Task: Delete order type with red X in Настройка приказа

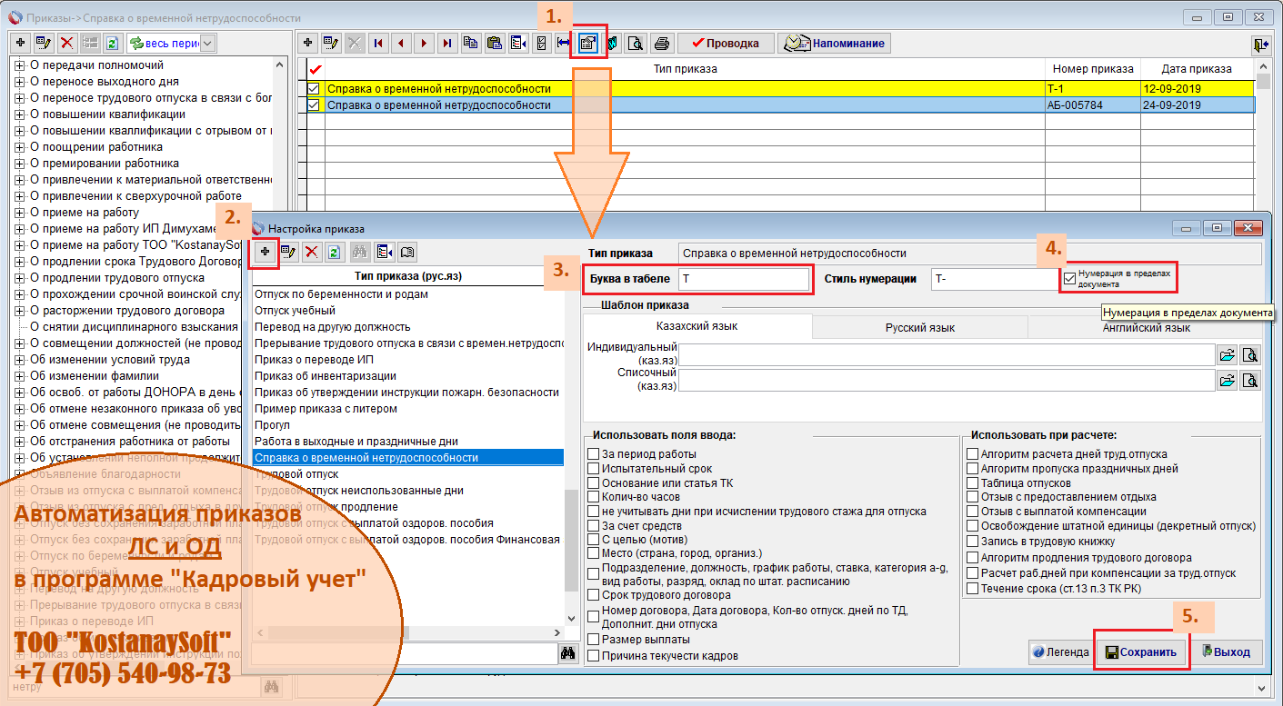Action: [x=312, y=252]
